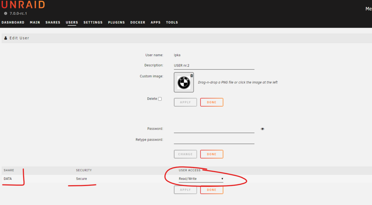Click the user icon beside Edit User
372x205 pixels.
pos(6,38)
